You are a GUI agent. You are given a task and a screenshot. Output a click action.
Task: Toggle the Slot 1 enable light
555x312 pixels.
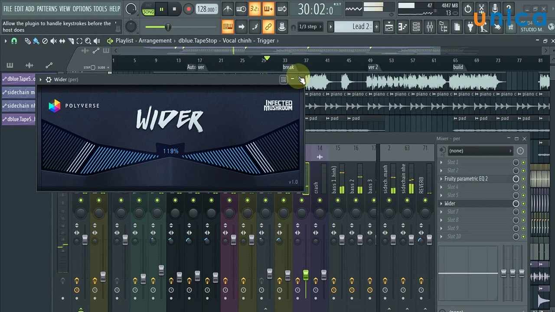click(x=523, y=162)
